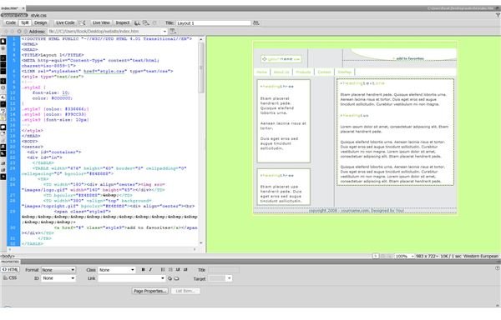Click the check browser compatibility icon after Live Code
The image size is (501, 320).
click(x=83, y=23)
